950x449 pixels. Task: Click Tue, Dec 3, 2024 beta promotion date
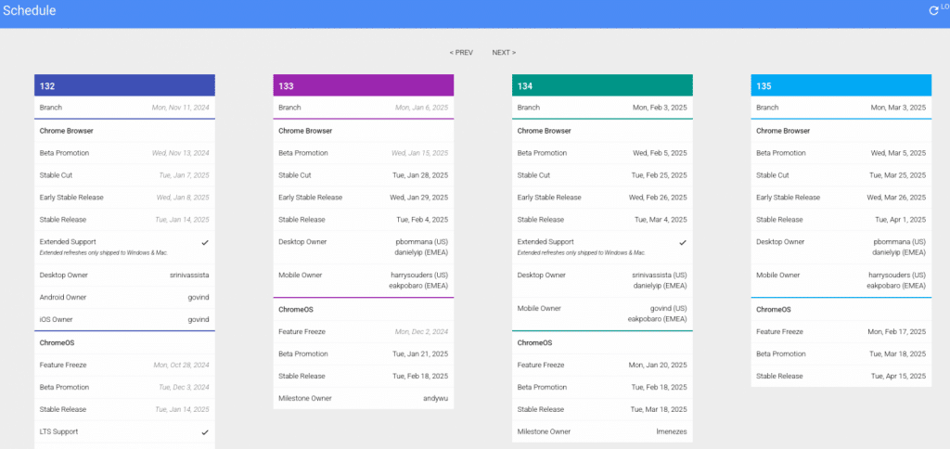184,387
